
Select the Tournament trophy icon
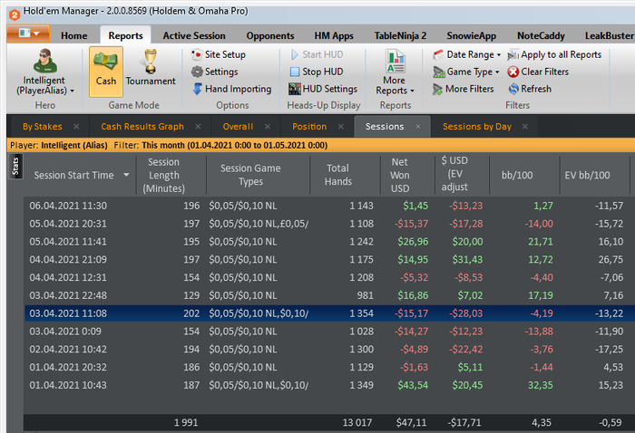pyautogui.click(x=151, y=61)
